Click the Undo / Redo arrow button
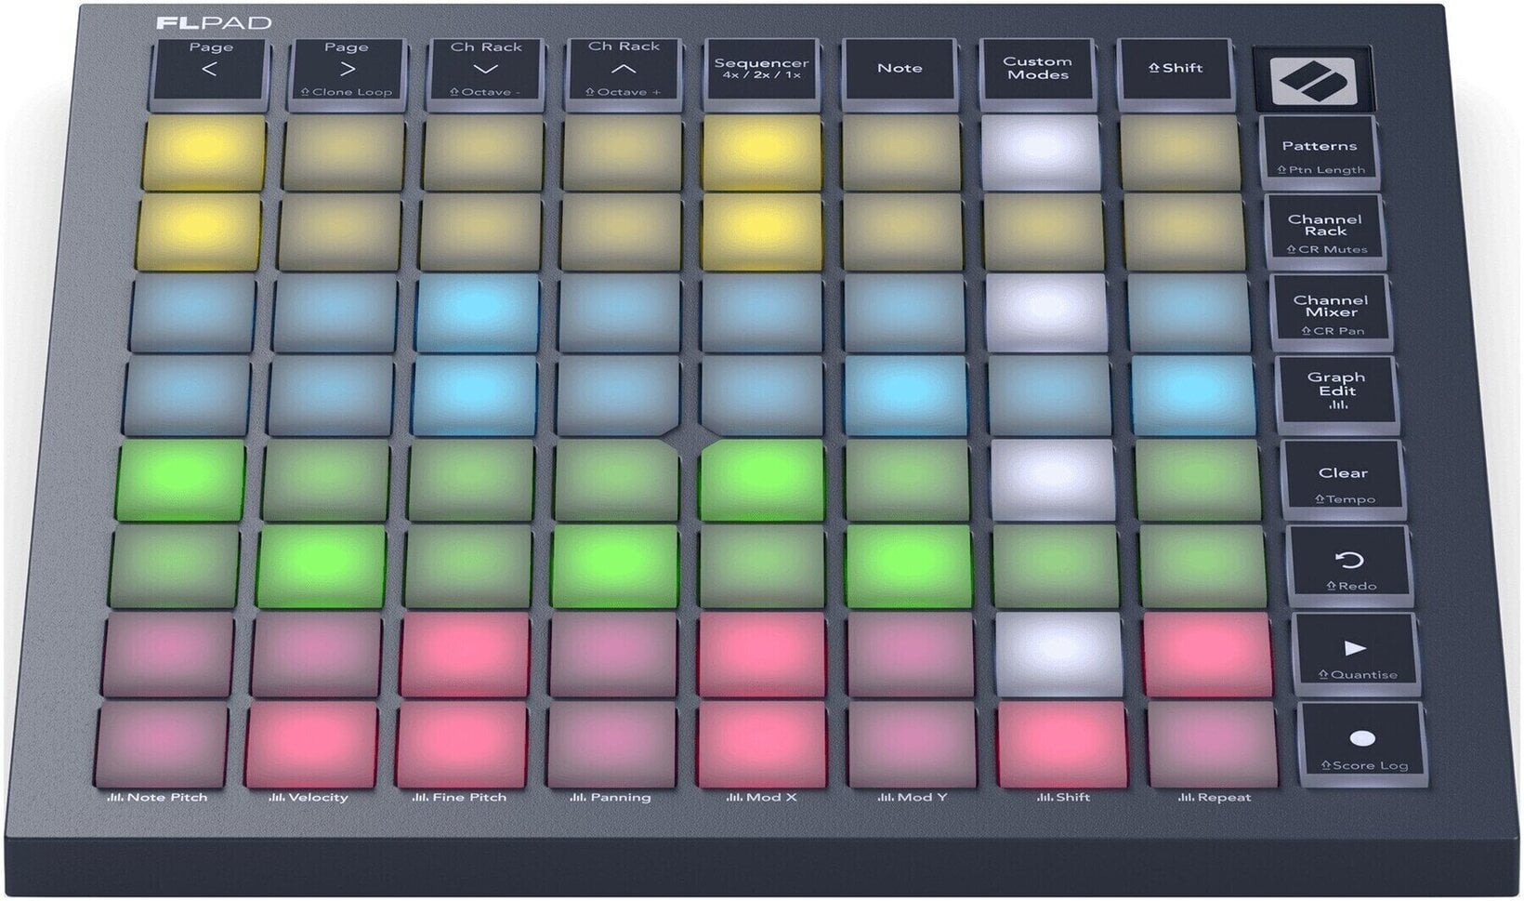The image size is (1524, 901). point(1349,568)
